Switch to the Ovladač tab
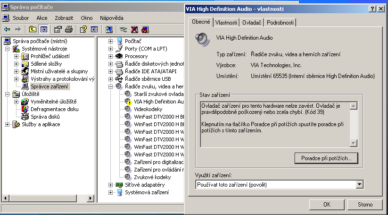Viewport: 388px width, 215px height. [252, 23]
